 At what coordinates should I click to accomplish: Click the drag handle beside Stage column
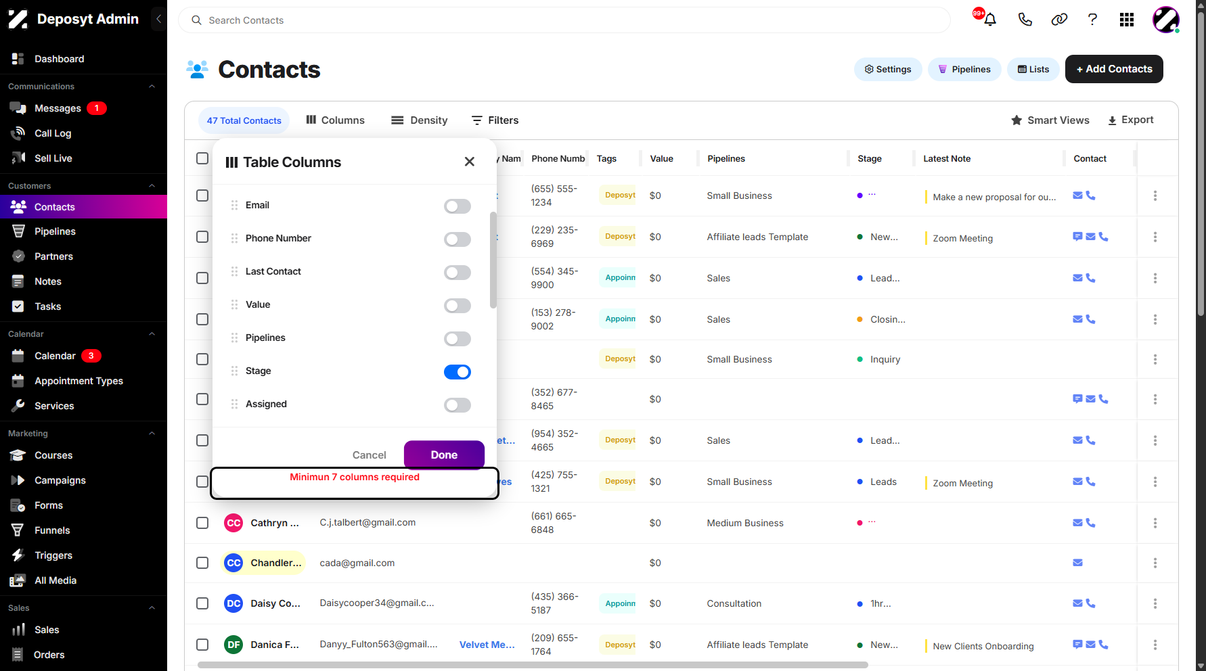click(234, 371)
